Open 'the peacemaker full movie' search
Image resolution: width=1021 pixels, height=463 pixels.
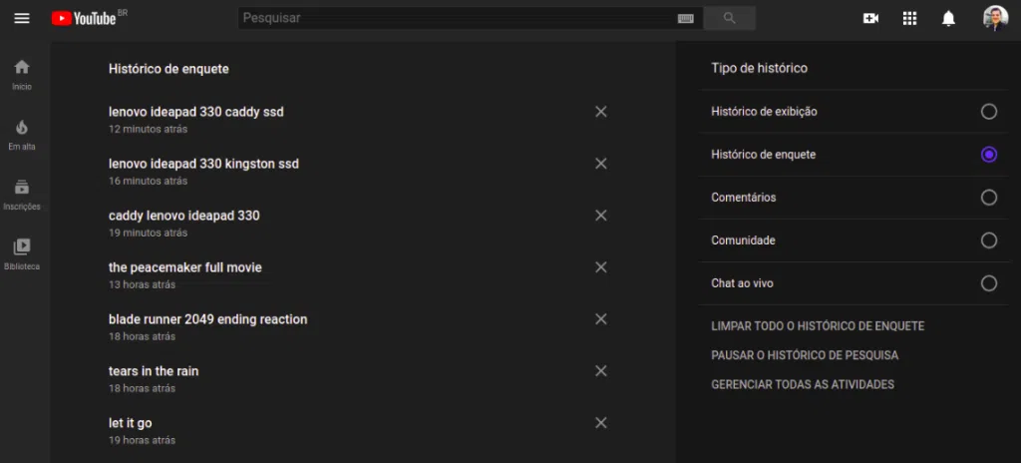click(x=184, y=267)
